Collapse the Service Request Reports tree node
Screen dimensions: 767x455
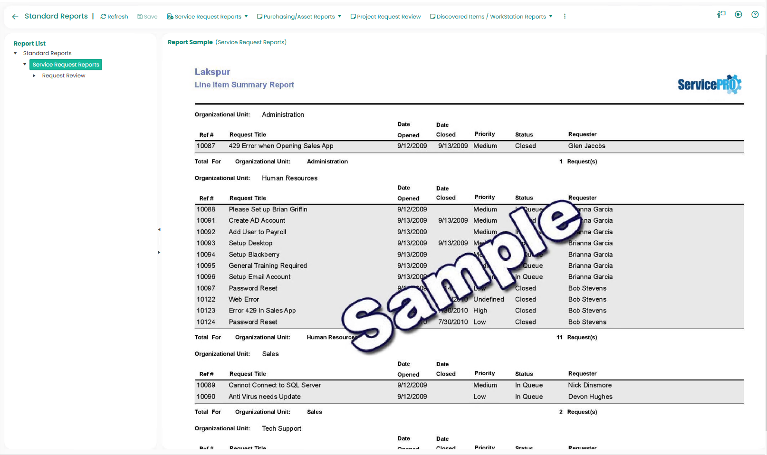coord(25,64)
